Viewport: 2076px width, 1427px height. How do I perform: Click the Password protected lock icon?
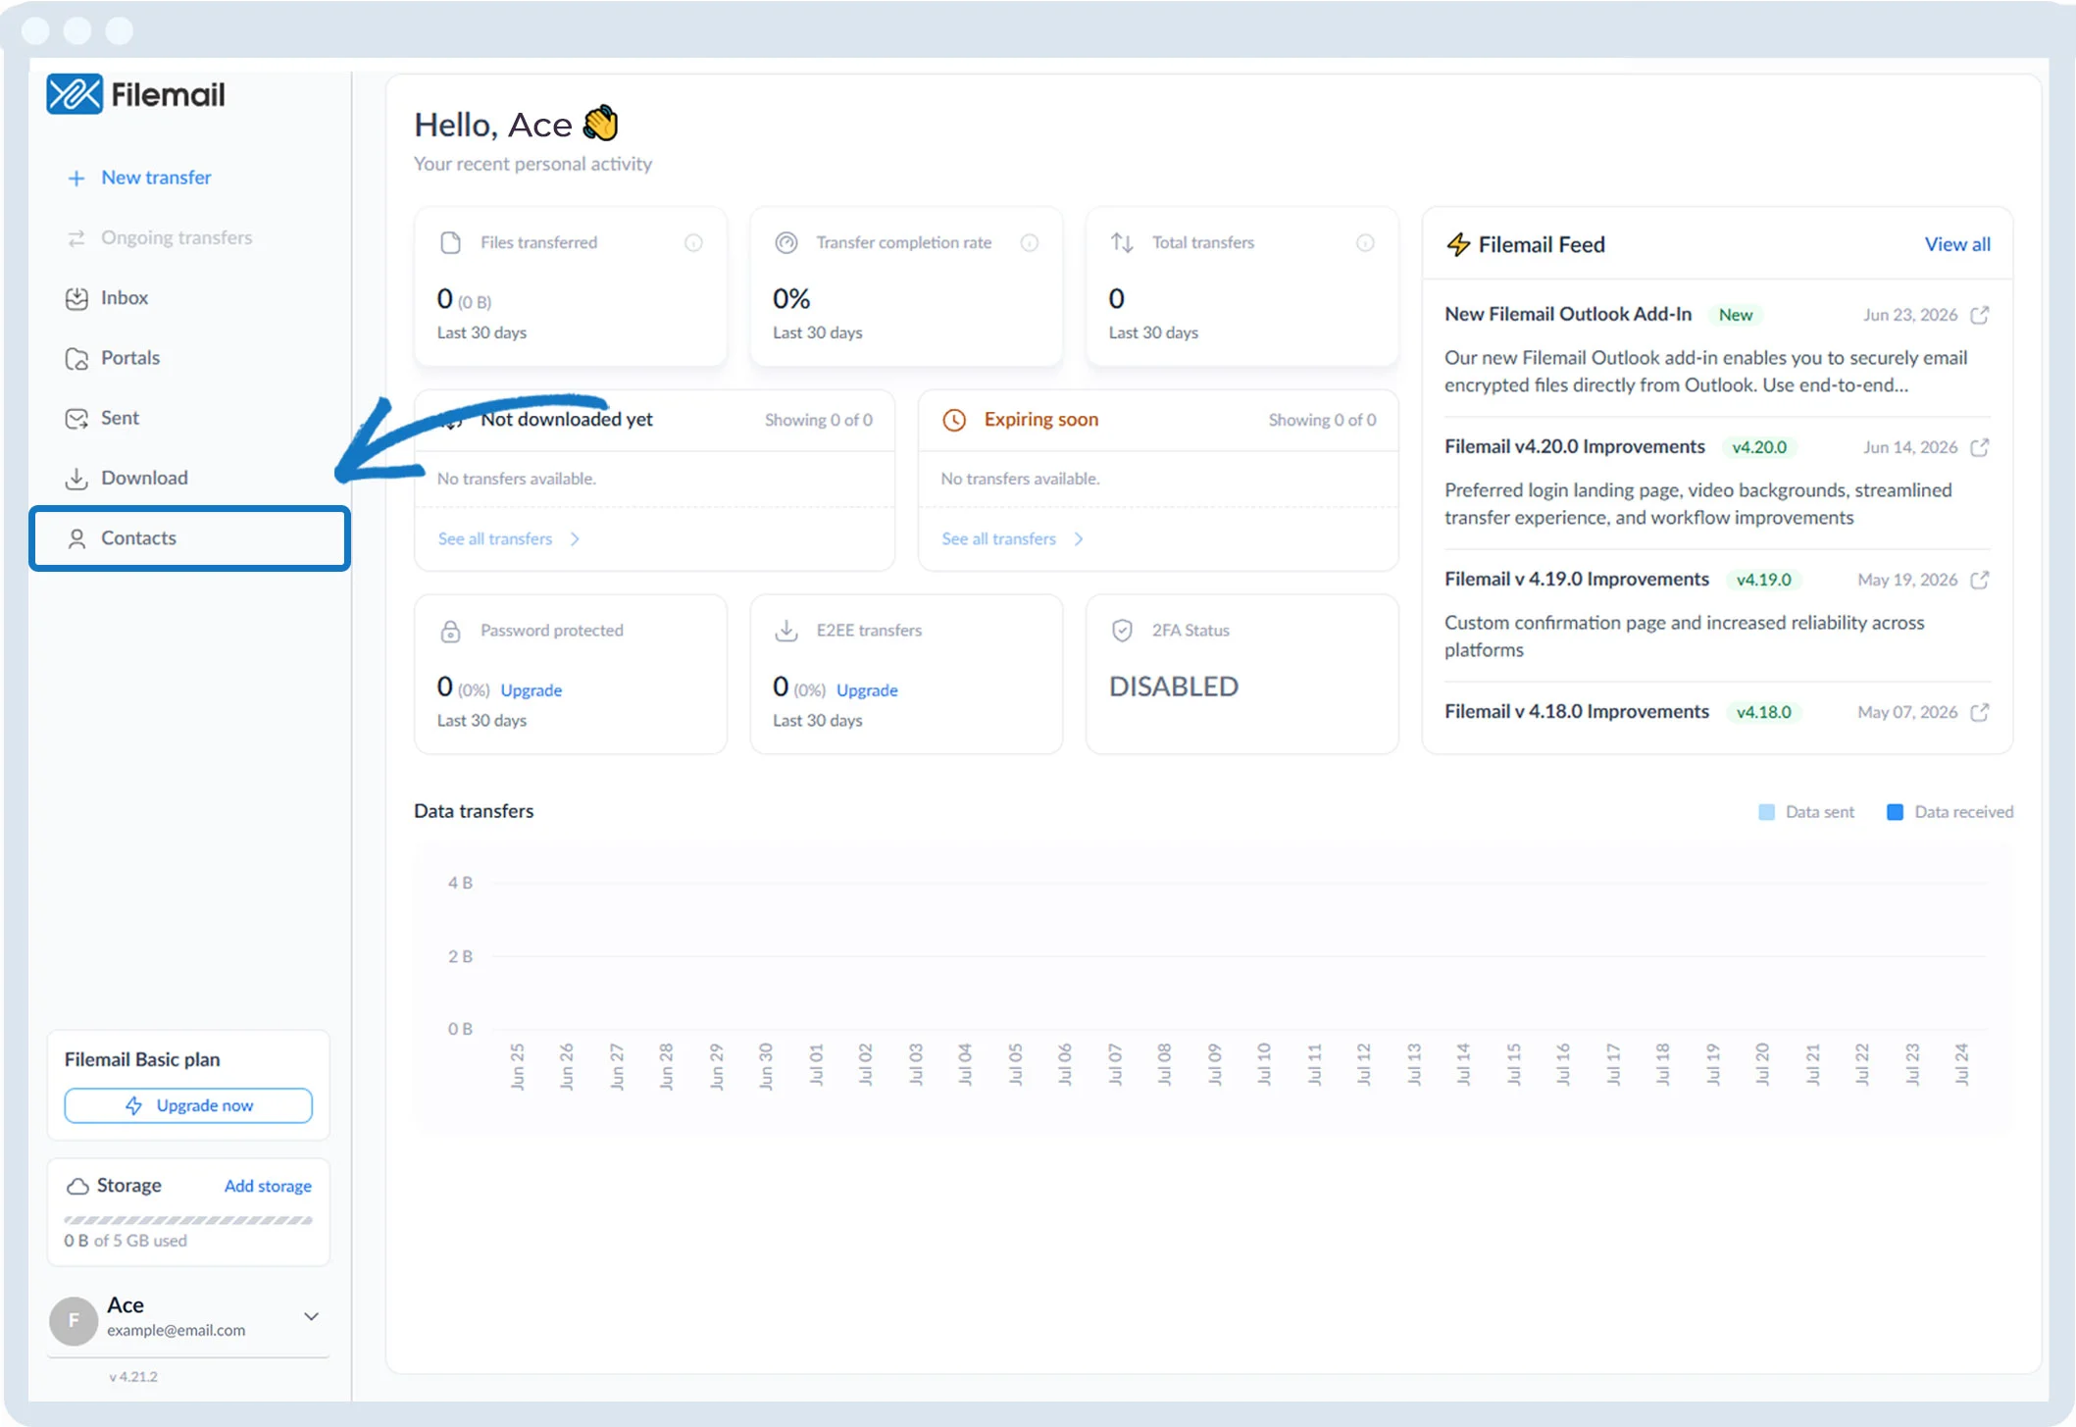[x=450, y=631]
